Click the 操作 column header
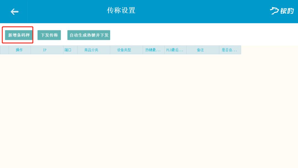Screen dimensions: 298x168 [19, 50]
